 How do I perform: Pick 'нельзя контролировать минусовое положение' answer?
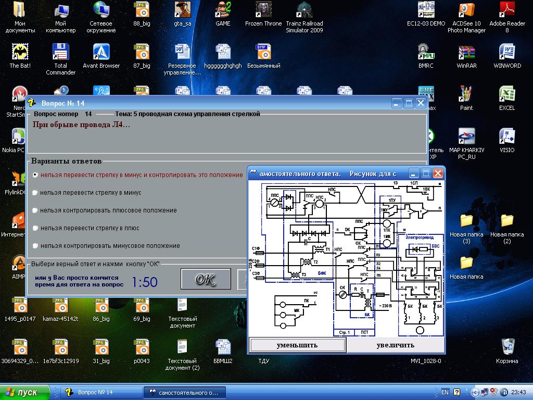[35, 246]
